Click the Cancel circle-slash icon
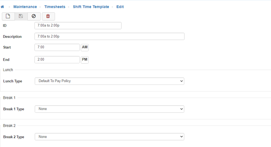Viewport: 271px width, 147px height. (x=34, y=16)
